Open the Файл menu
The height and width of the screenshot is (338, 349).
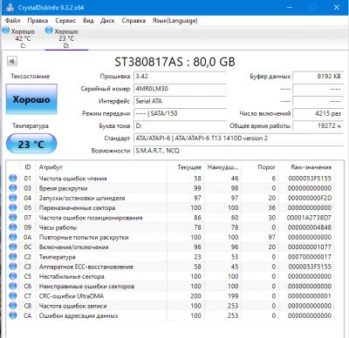pyautogui.click(x=13, y=21)
